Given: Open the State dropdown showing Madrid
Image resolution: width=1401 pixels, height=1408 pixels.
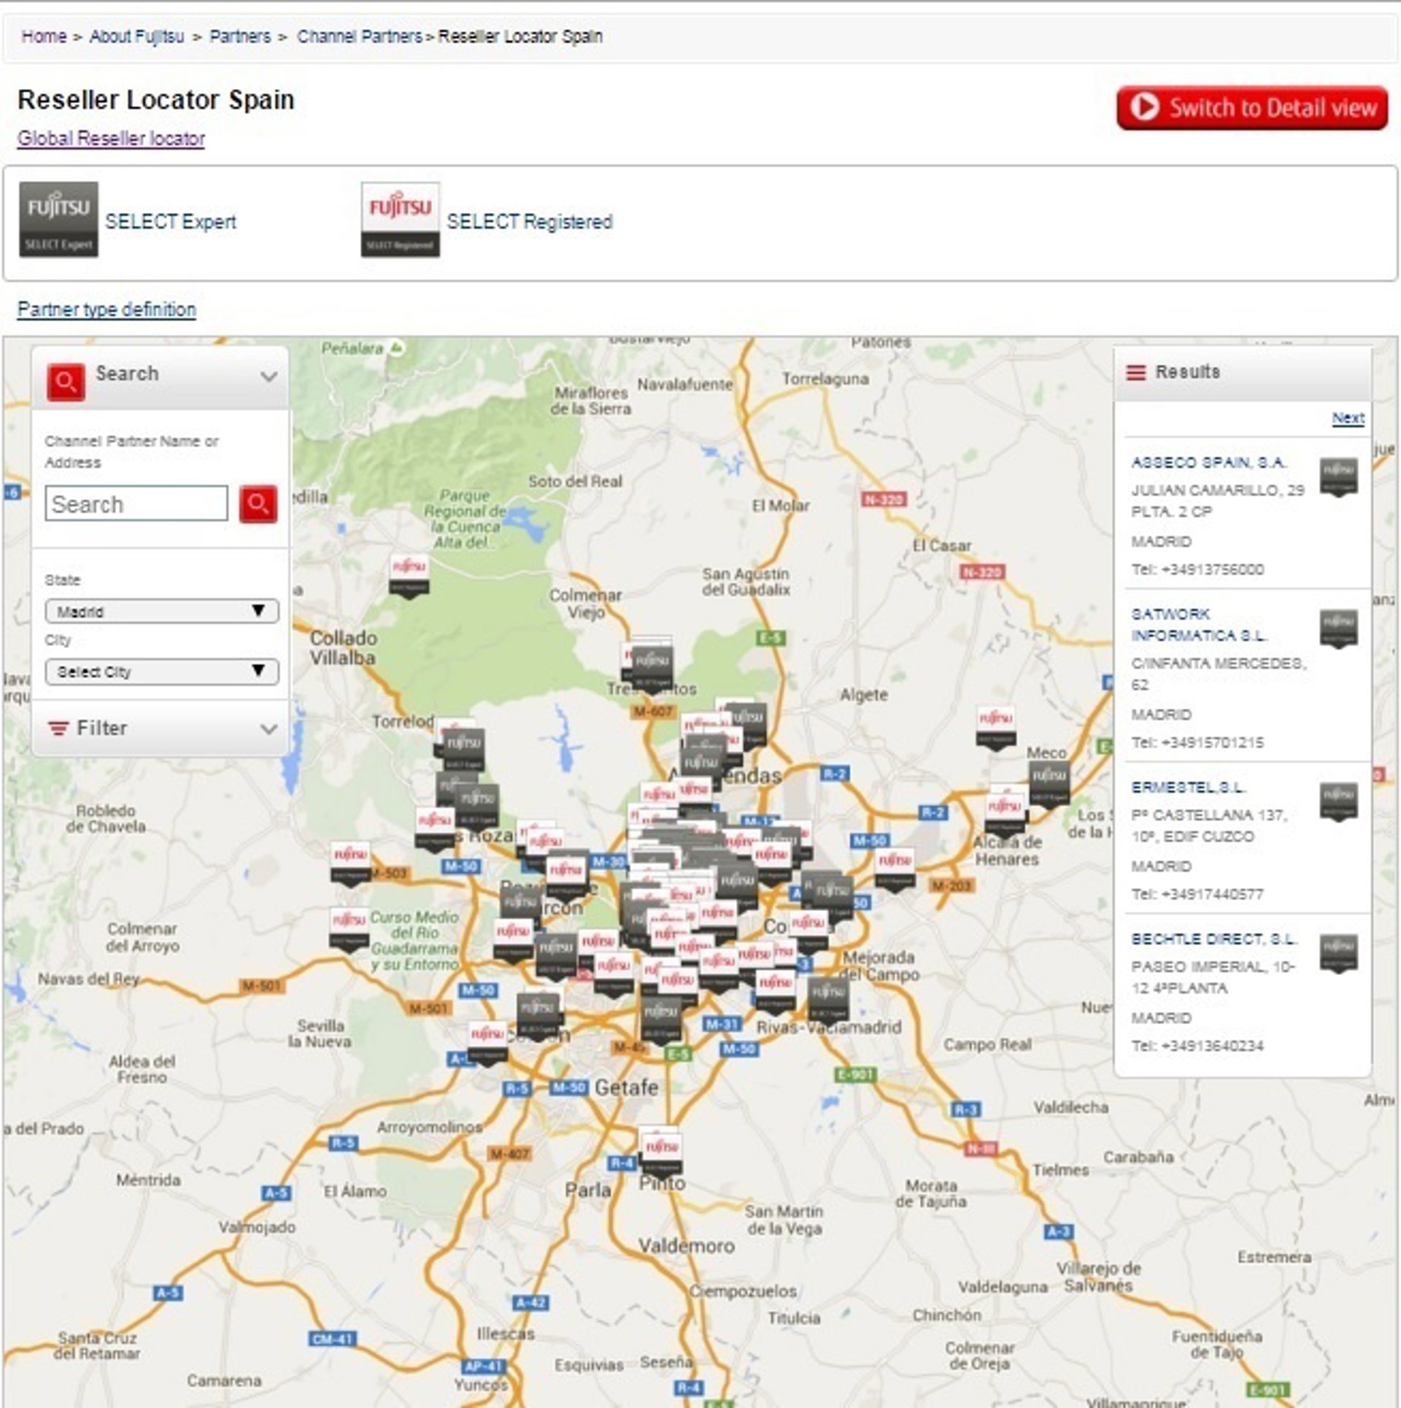Looking at the screenshot, I should click(161, 611).
